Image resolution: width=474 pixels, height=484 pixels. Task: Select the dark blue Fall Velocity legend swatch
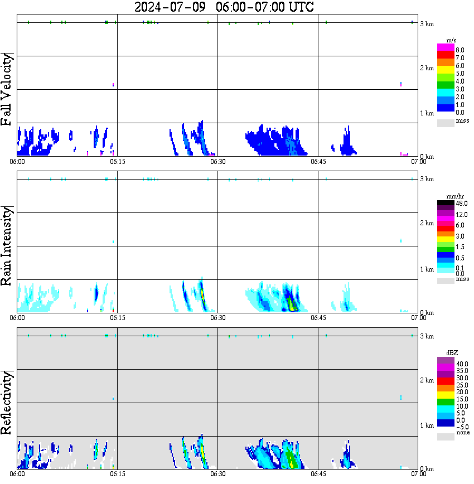446,108
